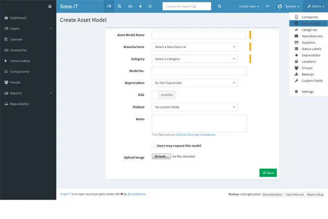Click the Asset Model Name input field

pos(199,35)
